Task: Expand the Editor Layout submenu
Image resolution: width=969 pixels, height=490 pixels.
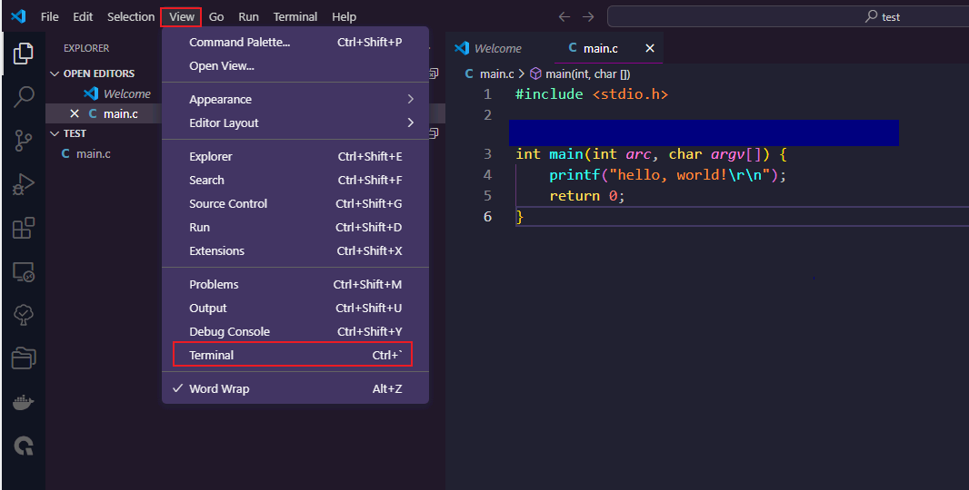Action: coord(295,122)
